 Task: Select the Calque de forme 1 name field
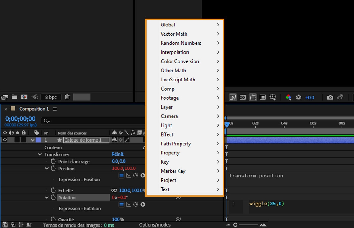(x=86, y=140)
